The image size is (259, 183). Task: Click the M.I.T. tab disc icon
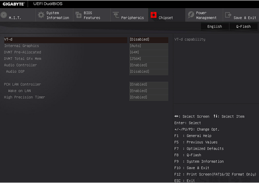coord(4,15)
